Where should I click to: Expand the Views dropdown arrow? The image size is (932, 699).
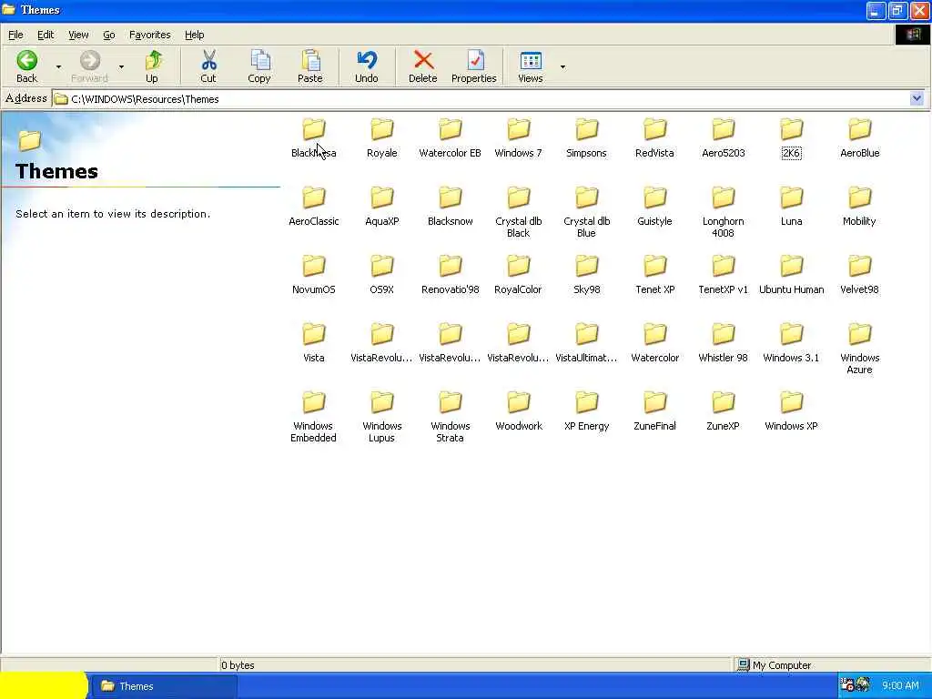pos(562,66)
